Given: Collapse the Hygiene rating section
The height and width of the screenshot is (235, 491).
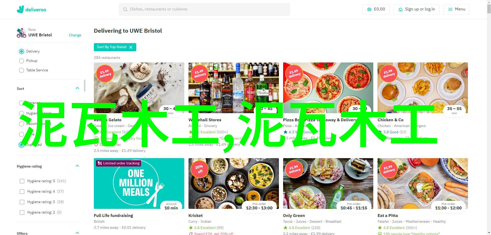Looking at the screenshot, I should click(x=77, y=166).
